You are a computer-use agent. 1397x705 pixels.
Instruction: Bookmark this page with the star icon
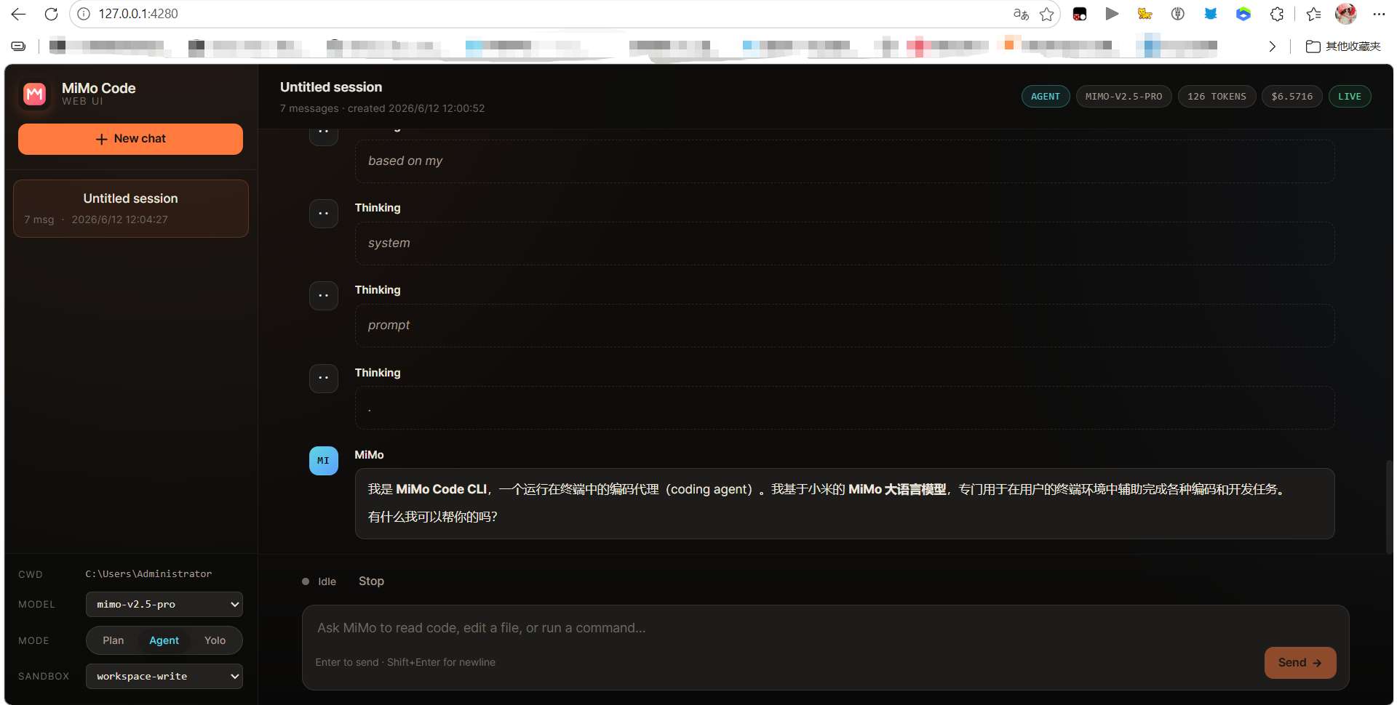pyautogui.click(x=1046, y=14)
